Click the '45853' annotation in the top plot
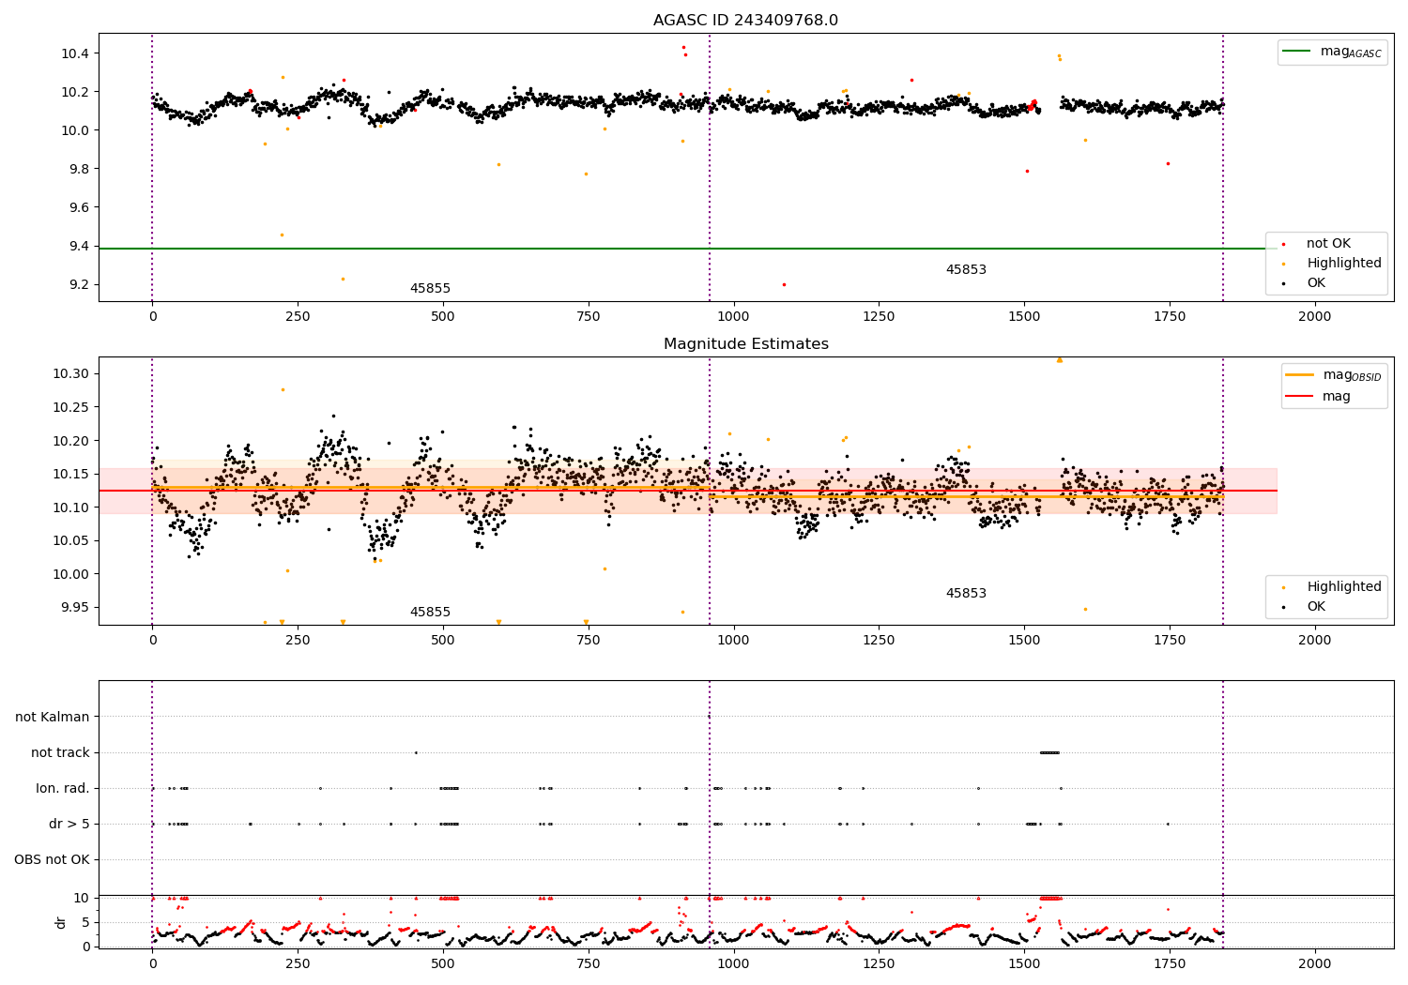Viewport: 1408px width, 985px height. [966, 270]
